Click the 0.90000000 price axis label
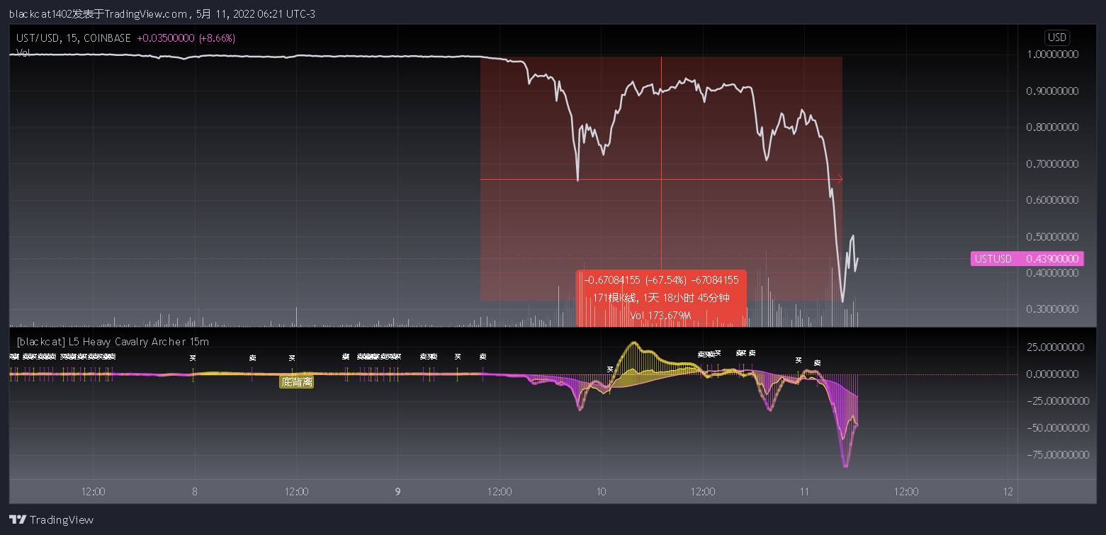This screenshot has height=535, width=1106. coord(1052,91)
